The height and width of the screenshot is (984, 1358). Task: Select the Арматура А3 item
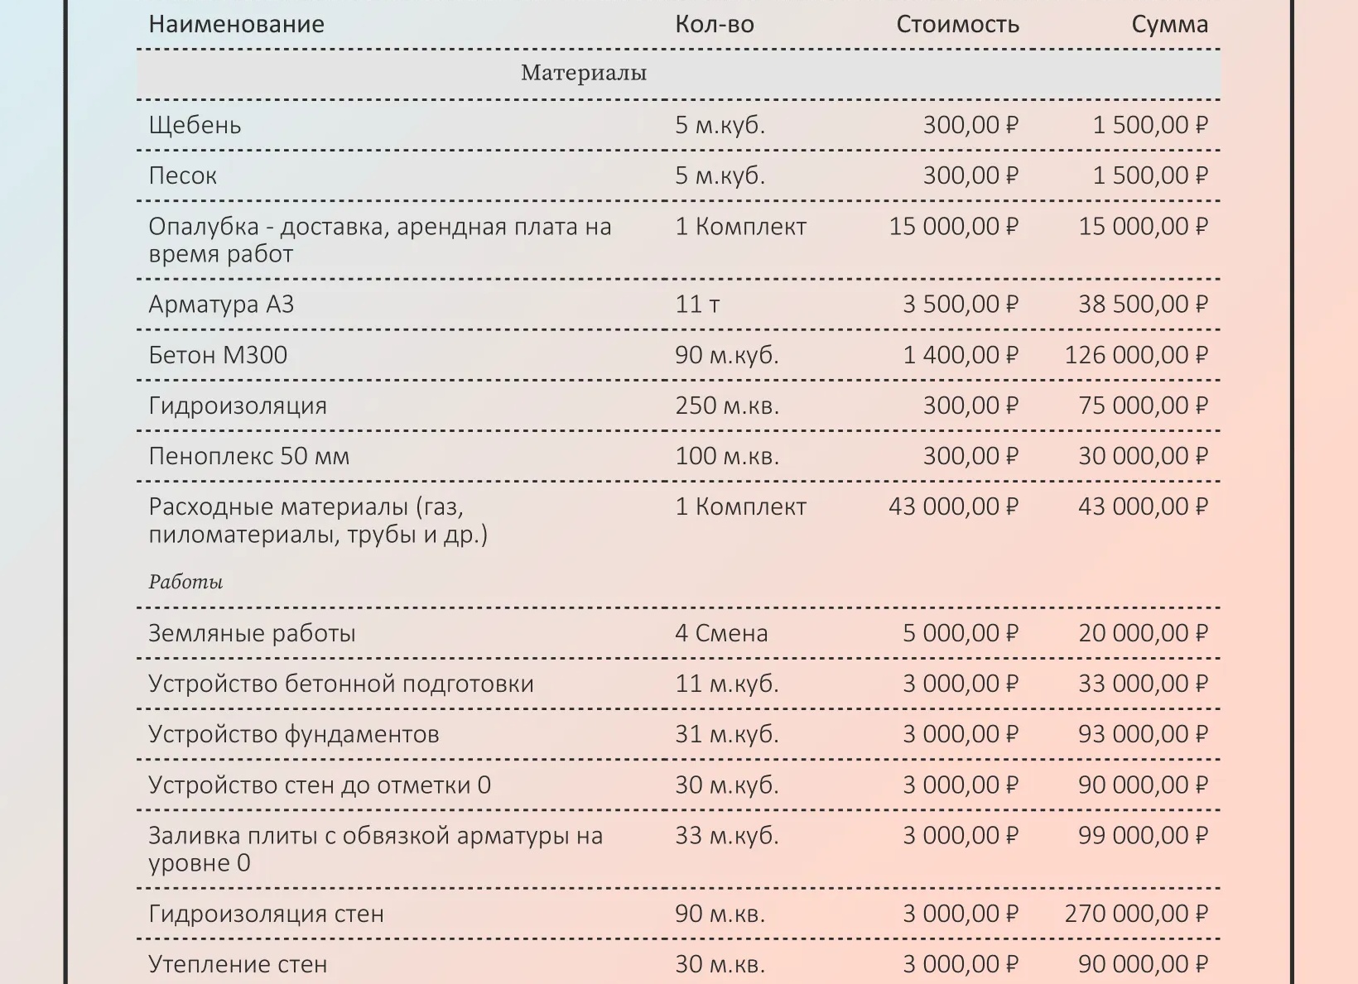(x=221, y=305)
